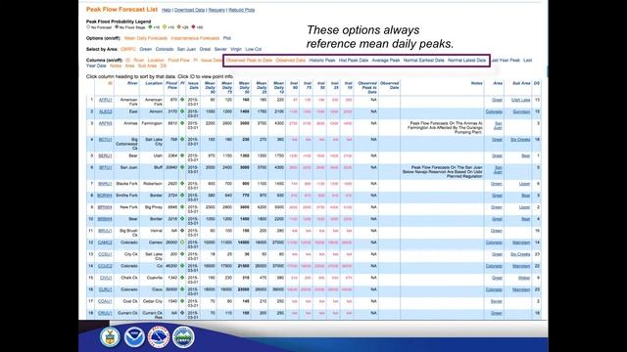Sort by the Issue Date column heading
627x352 pixels.
point(194,85)
